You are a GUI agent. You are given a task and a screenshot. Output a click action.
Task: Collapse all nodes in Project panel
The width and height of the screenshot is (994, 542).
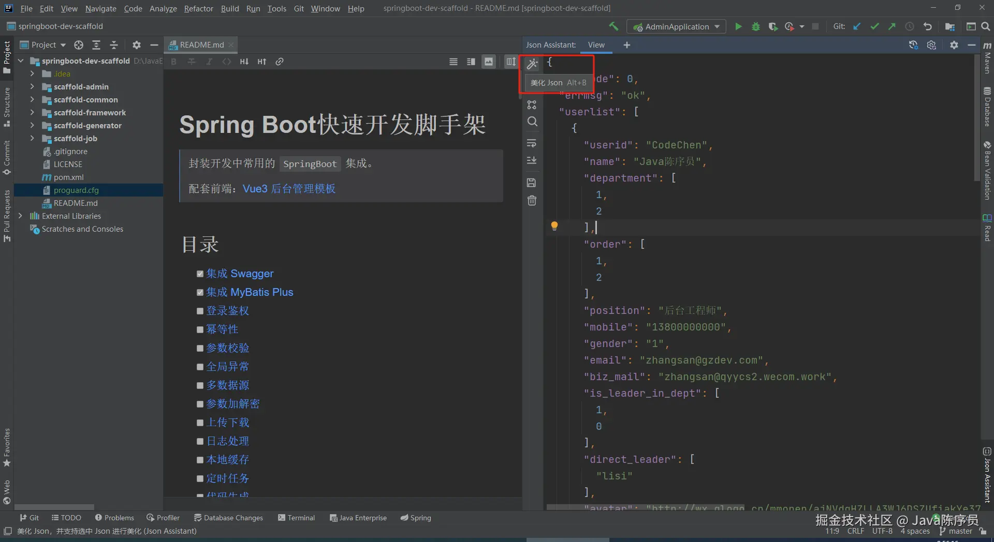pos(114,45)
